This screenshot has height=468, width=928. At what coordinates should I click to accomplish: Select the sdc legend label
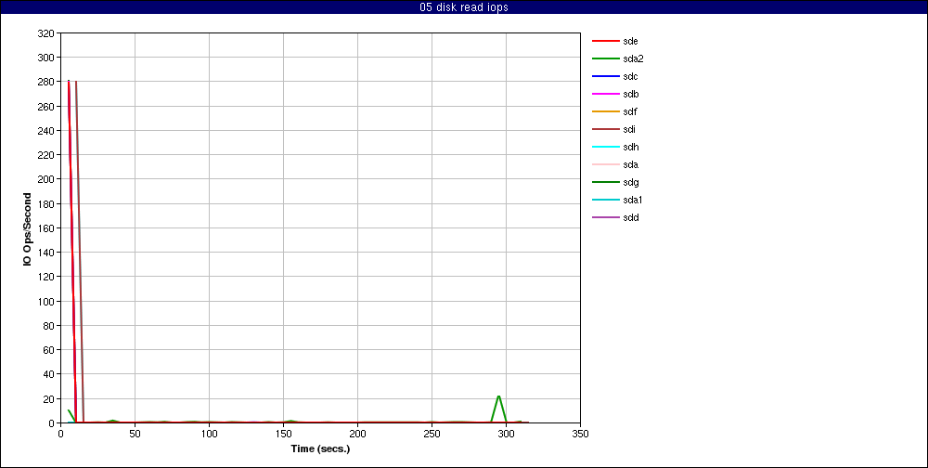[630, 76]
